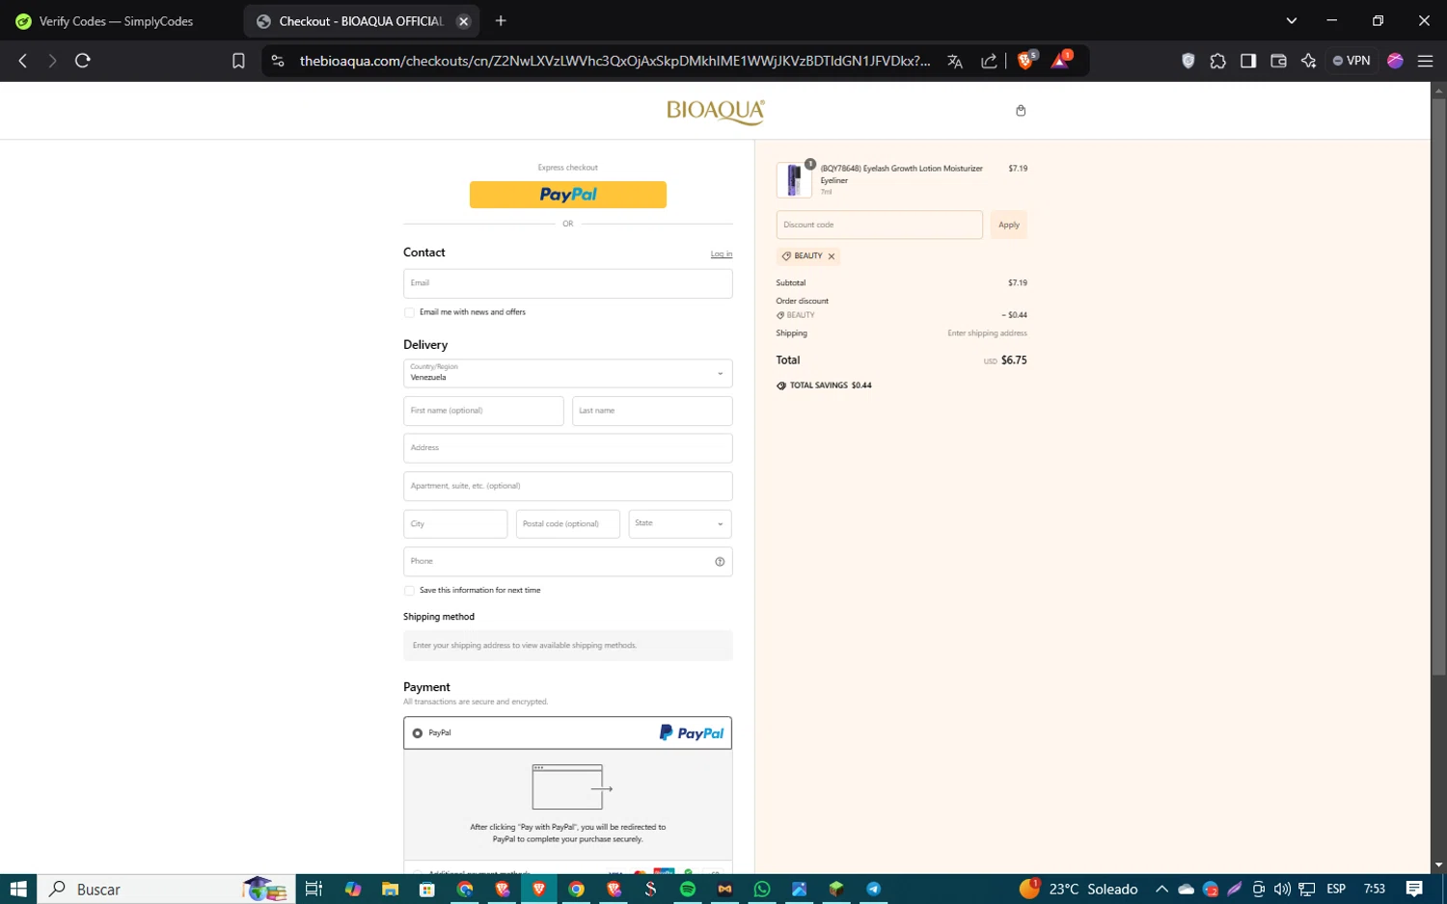Click the 23°C Soleado weather widget

1078,889
